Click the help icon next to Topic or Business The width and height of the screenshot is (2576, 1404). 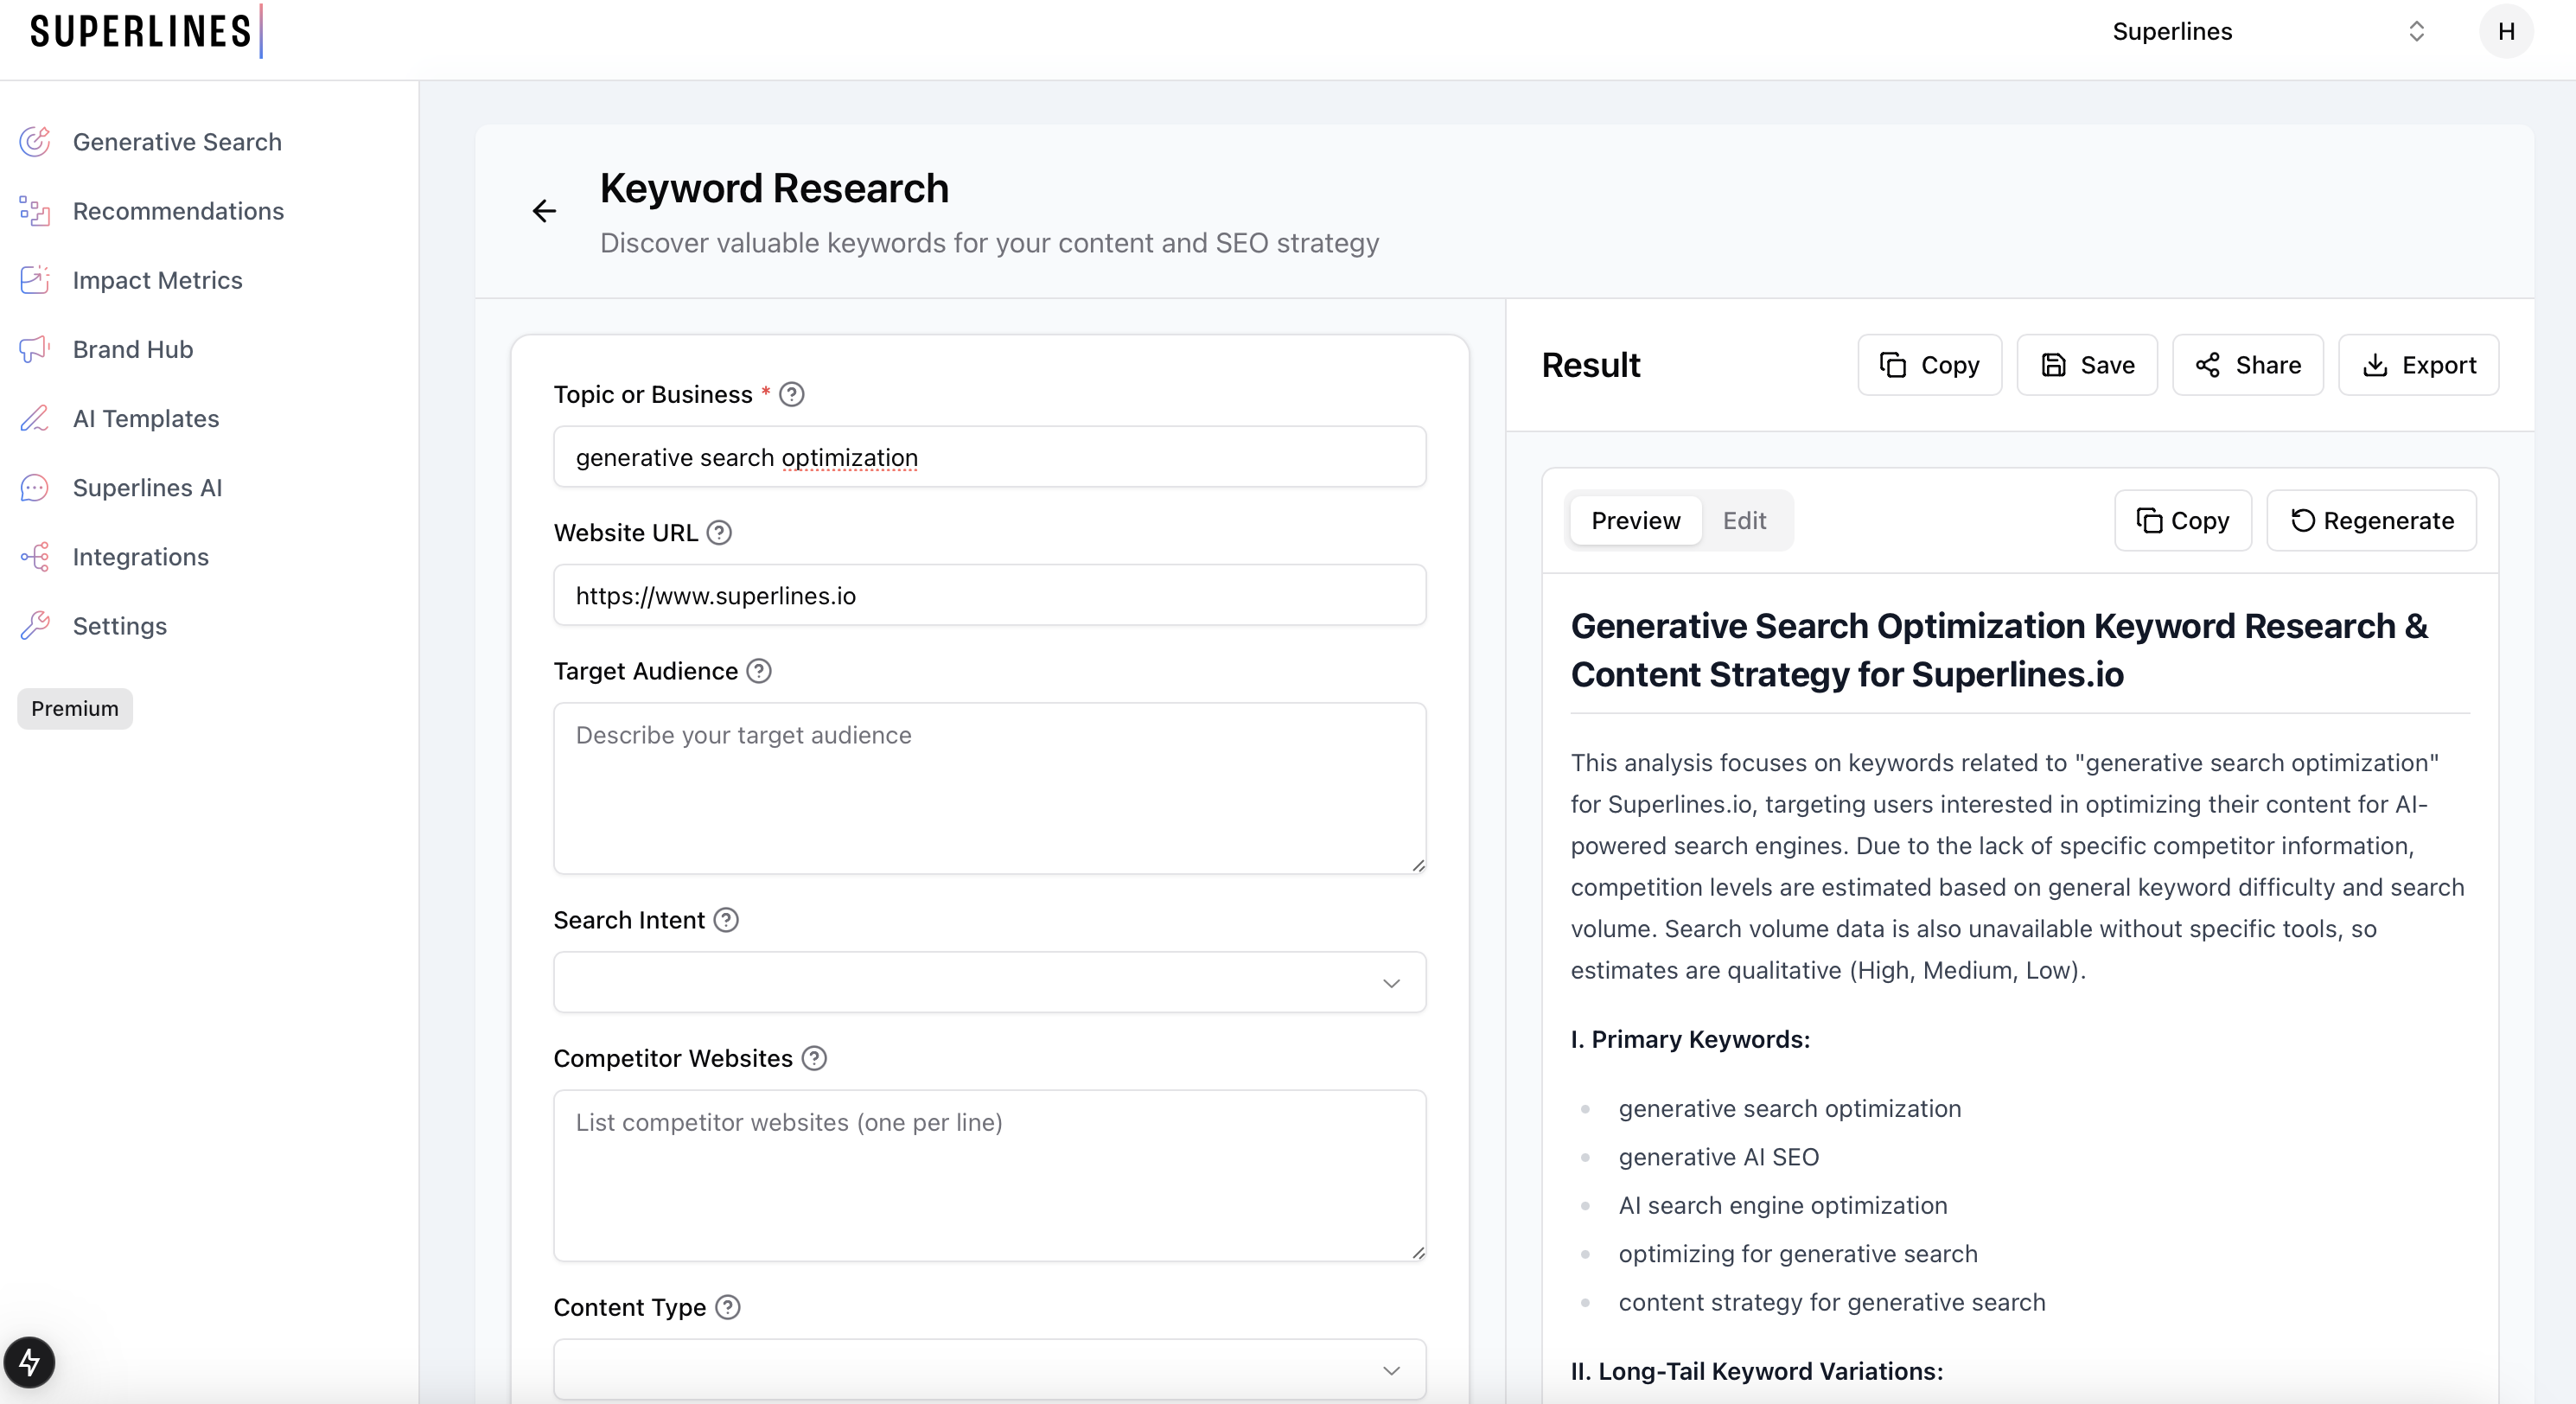click(x=791, y=395)
